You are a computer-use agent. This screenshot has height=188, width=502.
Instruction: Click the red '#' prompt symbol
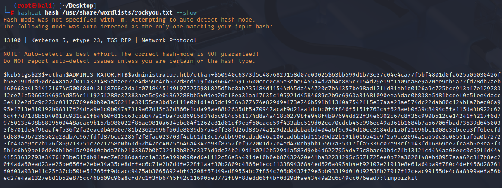click(x=12, y=13)
